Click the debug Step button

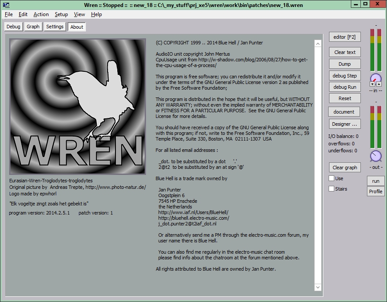(345, 76)
